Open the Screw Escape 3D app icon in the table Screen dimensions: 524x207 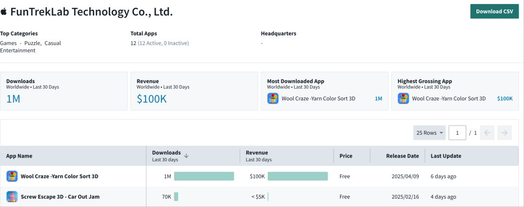coord(12,196)
